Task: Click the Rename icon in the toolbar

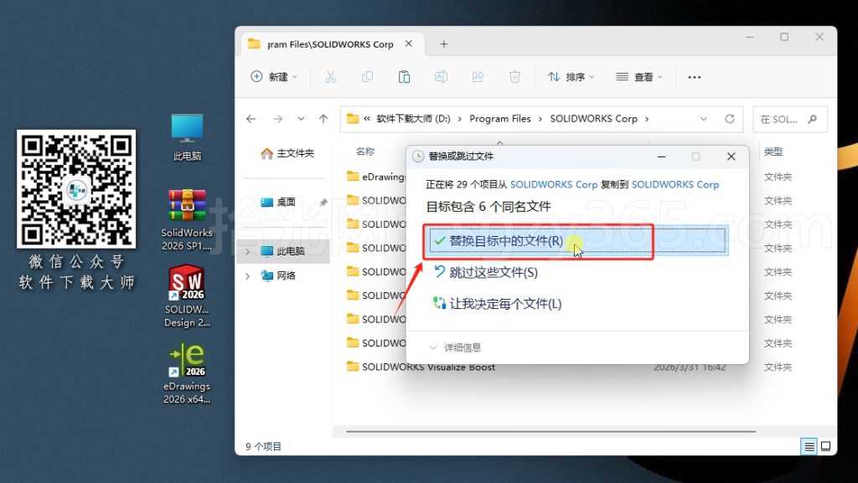Action: (442, 76)
